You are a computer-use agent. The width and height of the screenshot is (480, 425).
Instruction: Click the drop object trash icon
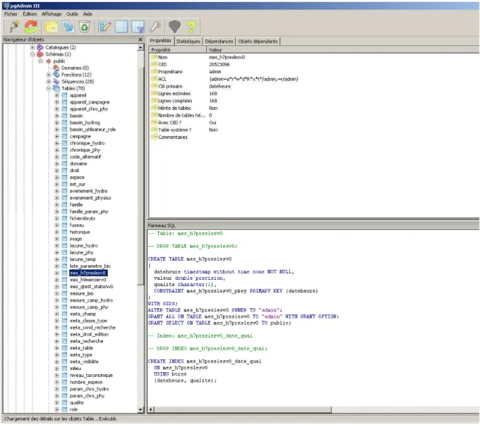tap(84, 27)
